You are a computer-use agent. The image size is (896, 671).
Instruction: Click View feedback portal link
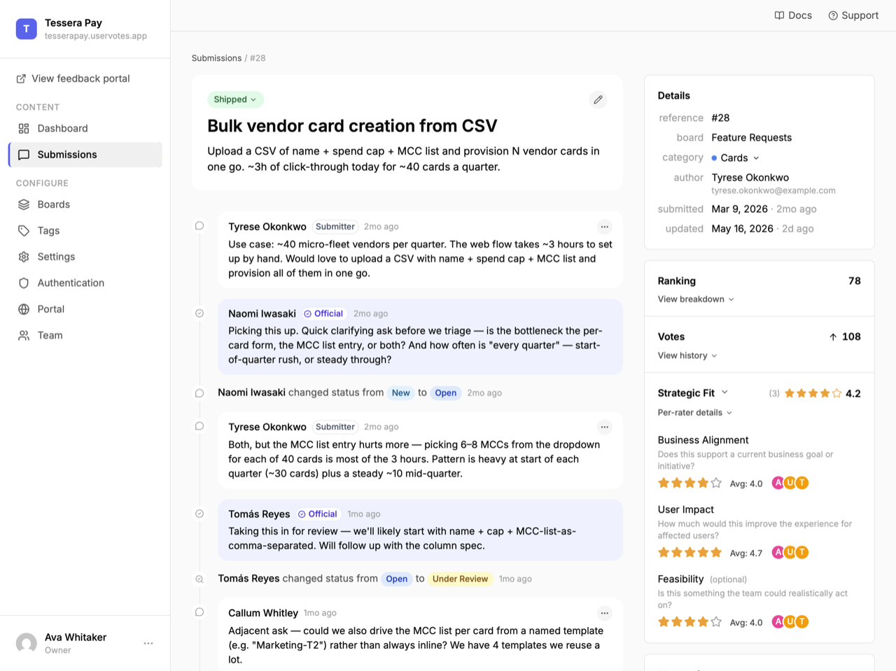(73, 78)
